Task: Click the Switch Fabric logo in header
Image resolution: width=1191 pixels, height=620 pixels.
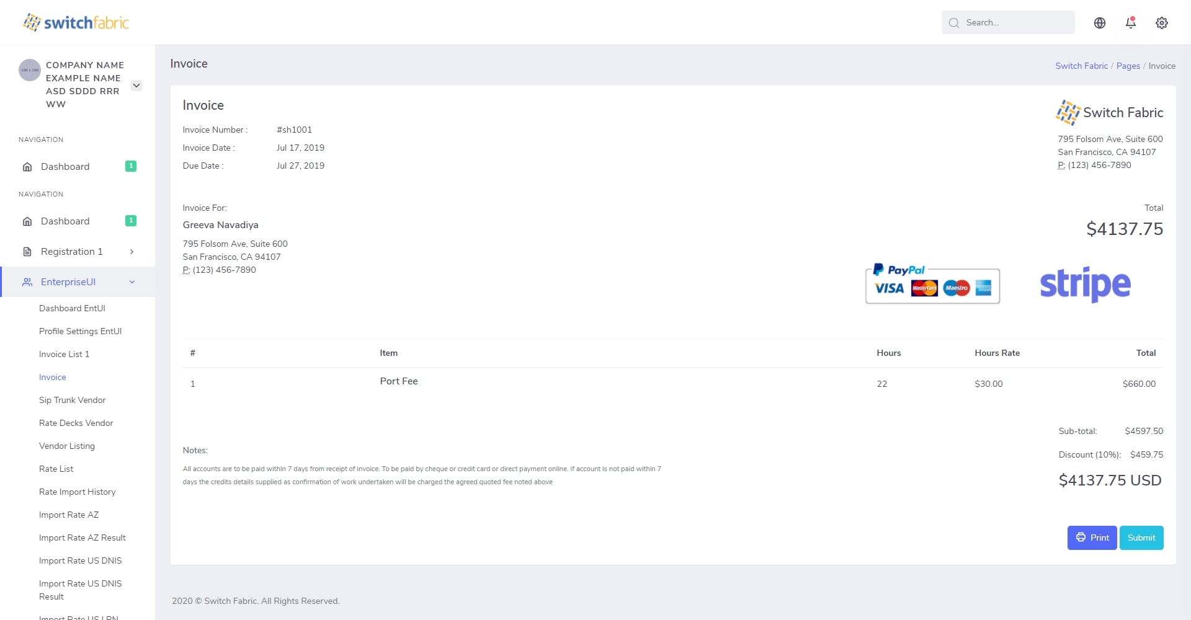Action: click(x=76, y=23)
